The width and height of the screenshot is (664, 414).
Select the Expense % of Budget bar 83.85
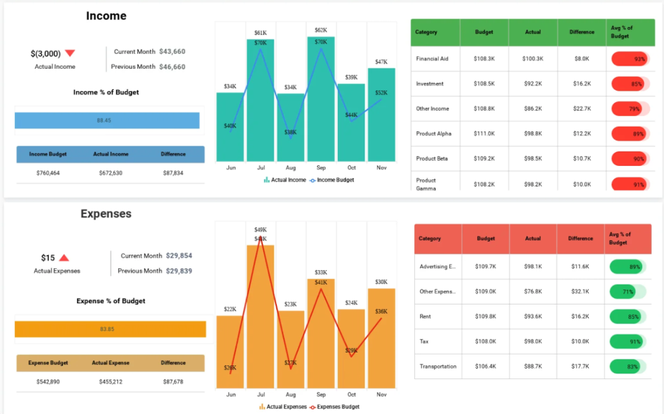[110, 329]
